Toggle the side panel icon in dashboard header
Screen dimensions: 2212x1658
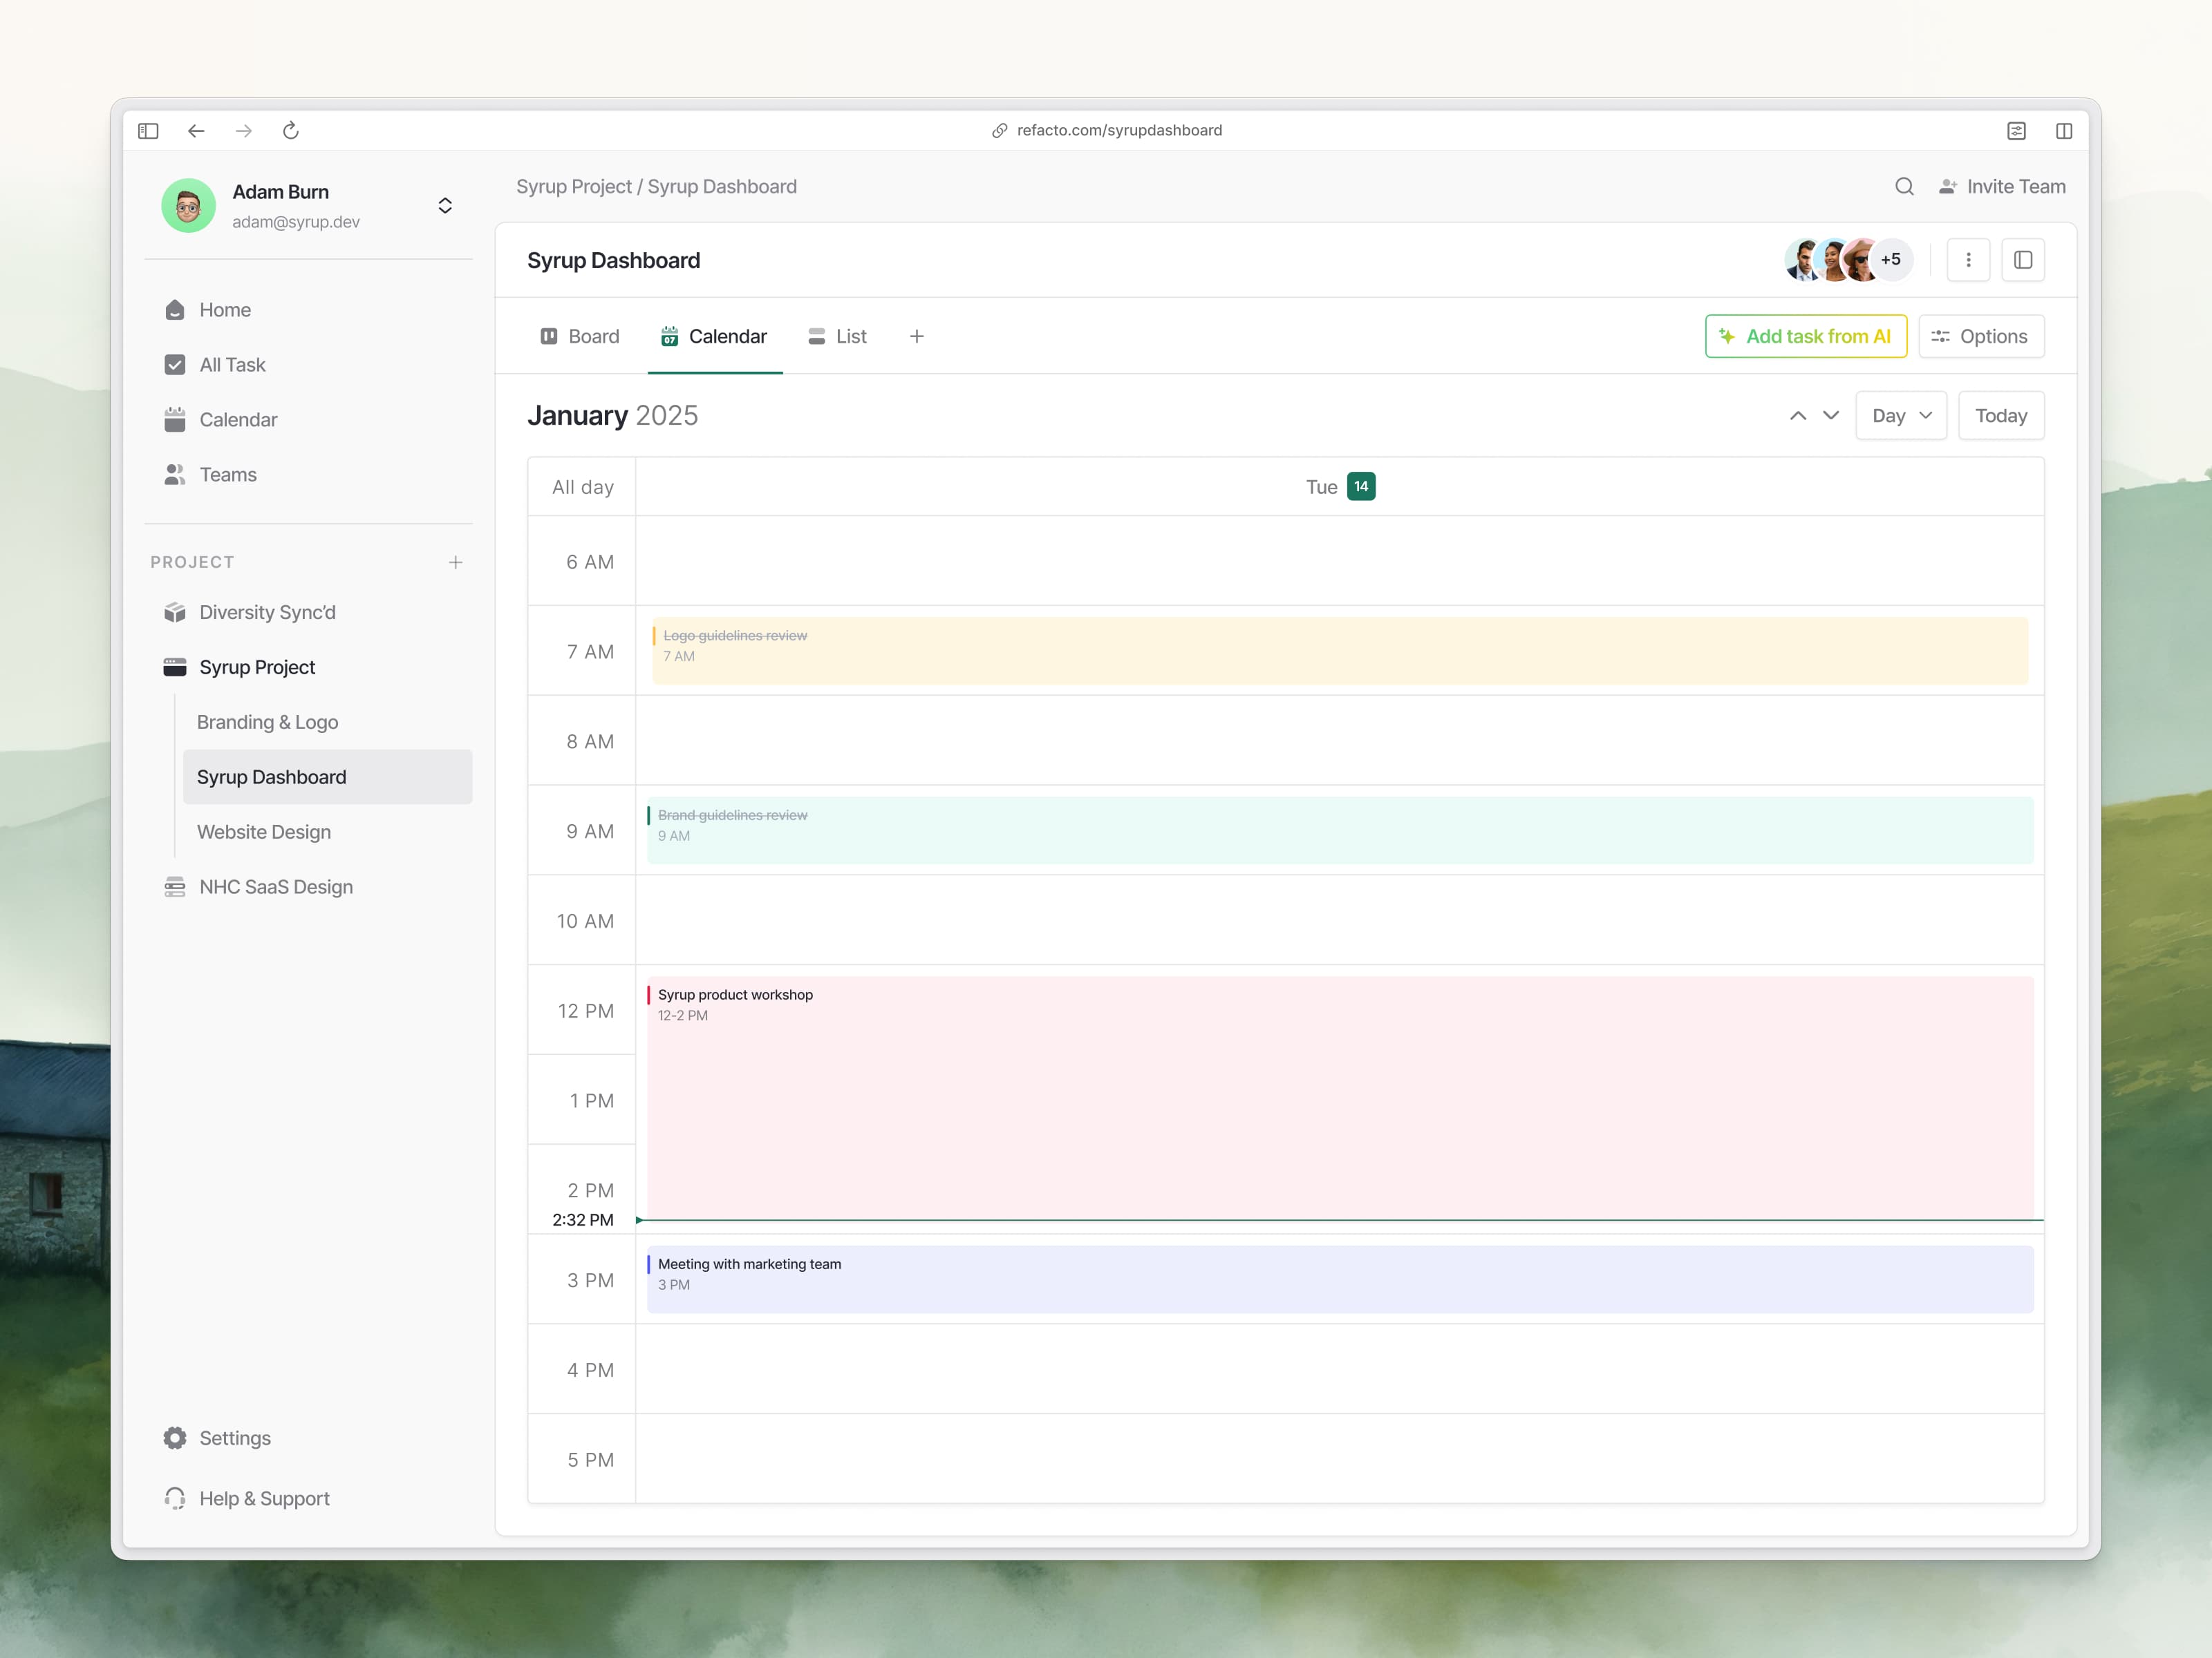click(2023, 260)
